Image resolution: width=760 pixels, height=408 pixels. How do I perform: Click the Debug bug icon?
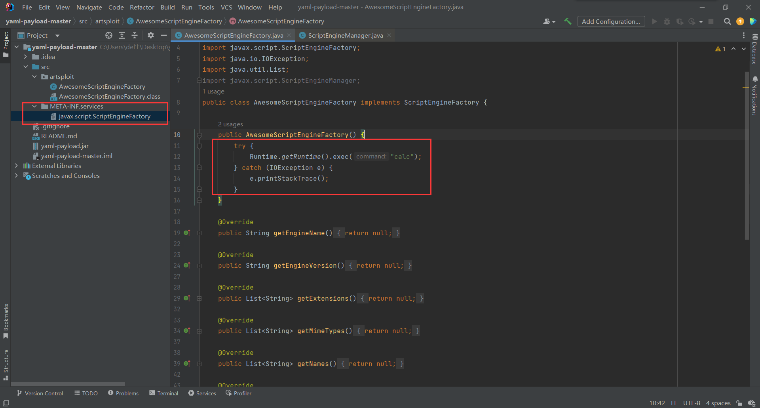point(667,21)
